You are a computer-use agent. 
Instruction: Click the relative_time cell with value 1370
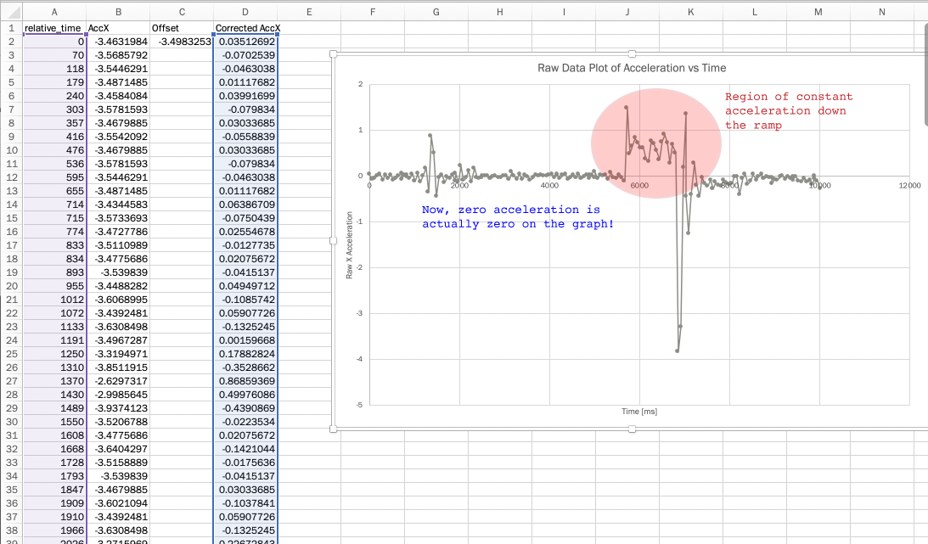pyautogui.click(x=54, y=381)
